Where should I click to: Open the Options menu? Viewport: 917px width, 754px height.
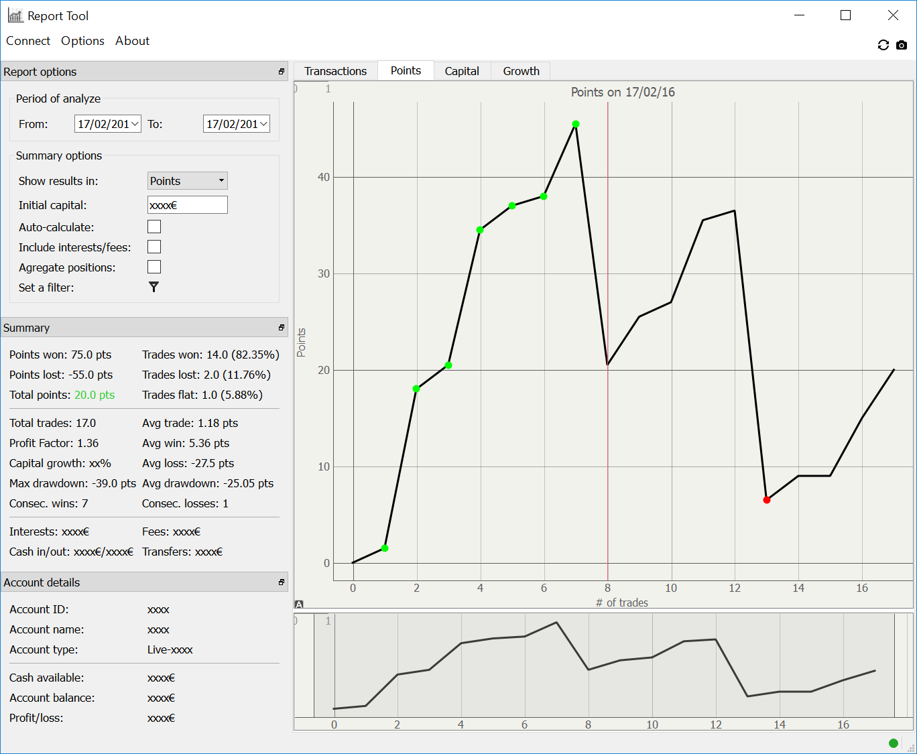pos(82,41)
